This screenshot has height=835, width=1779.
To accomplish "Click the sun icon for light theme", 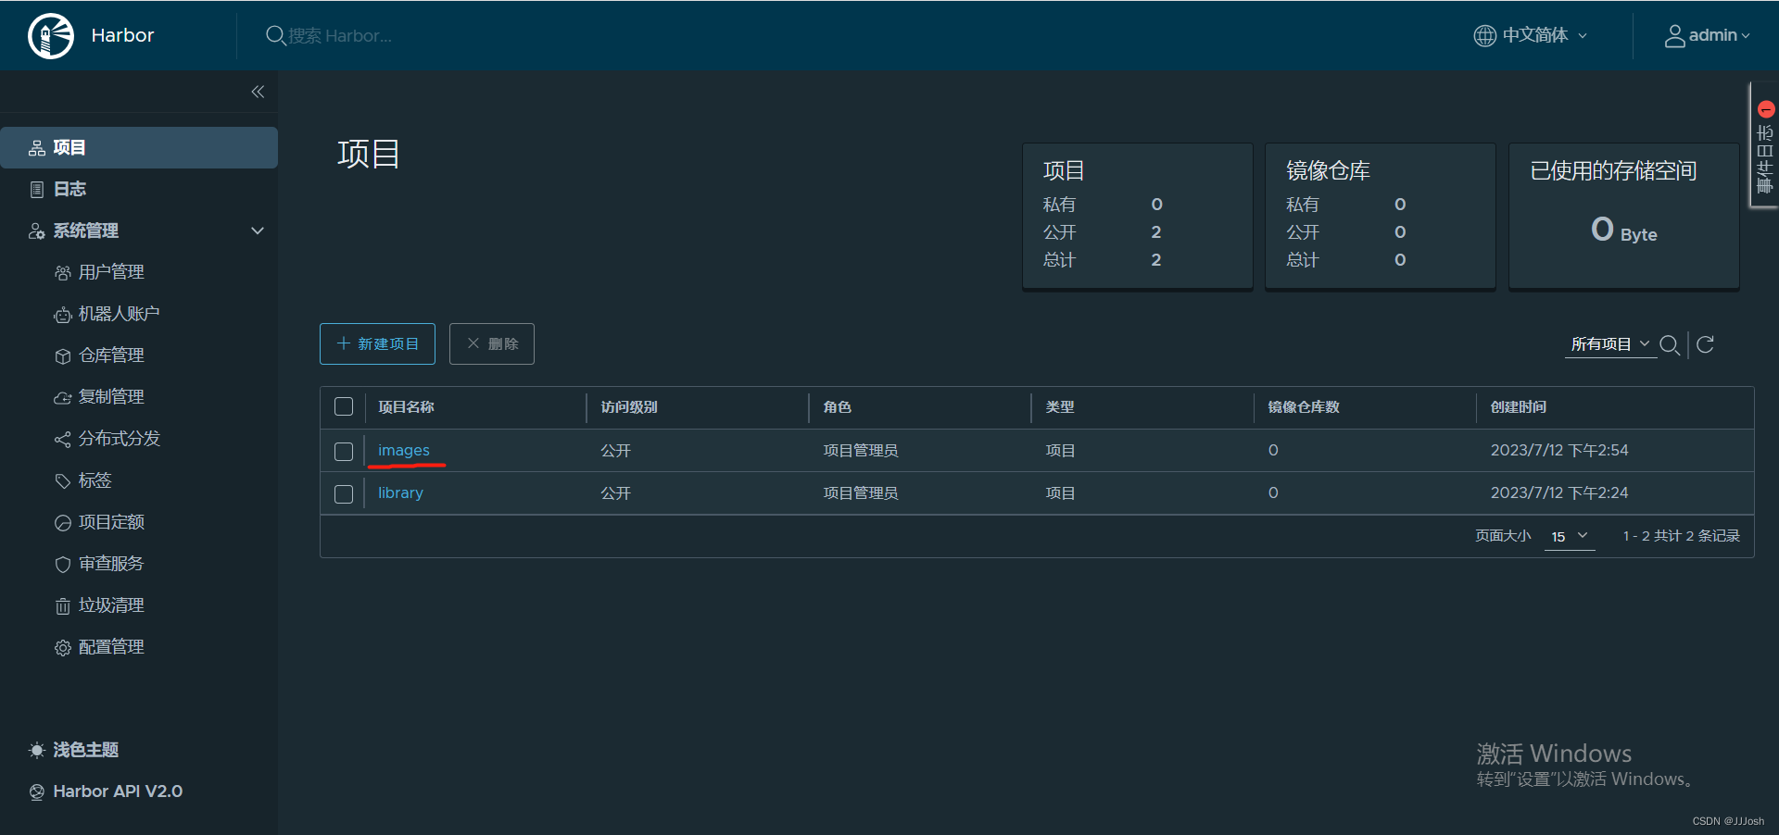I will pos(37,750).
